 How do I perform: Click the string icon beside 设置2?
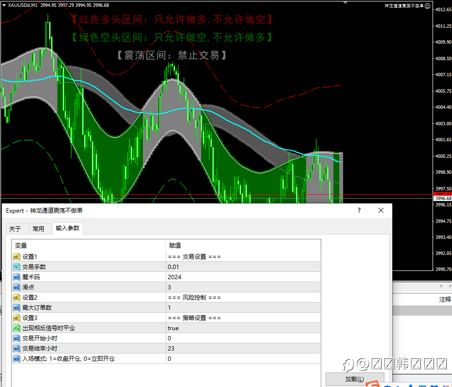(17, 298)
